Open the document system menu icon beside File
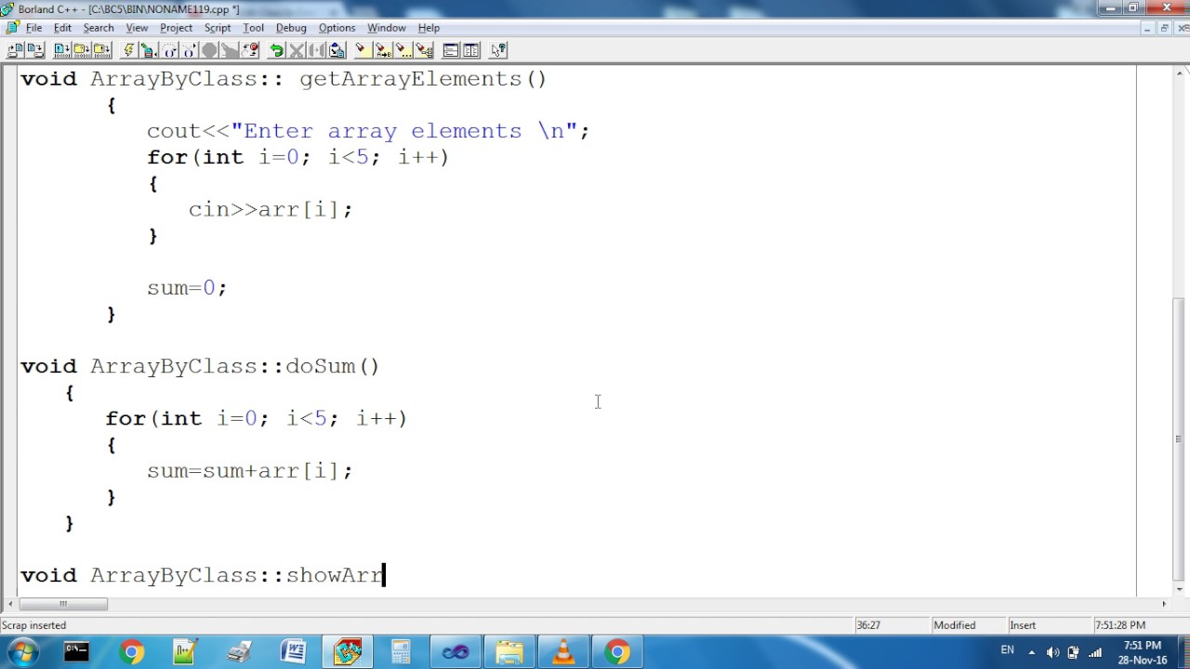 (12, 28)
